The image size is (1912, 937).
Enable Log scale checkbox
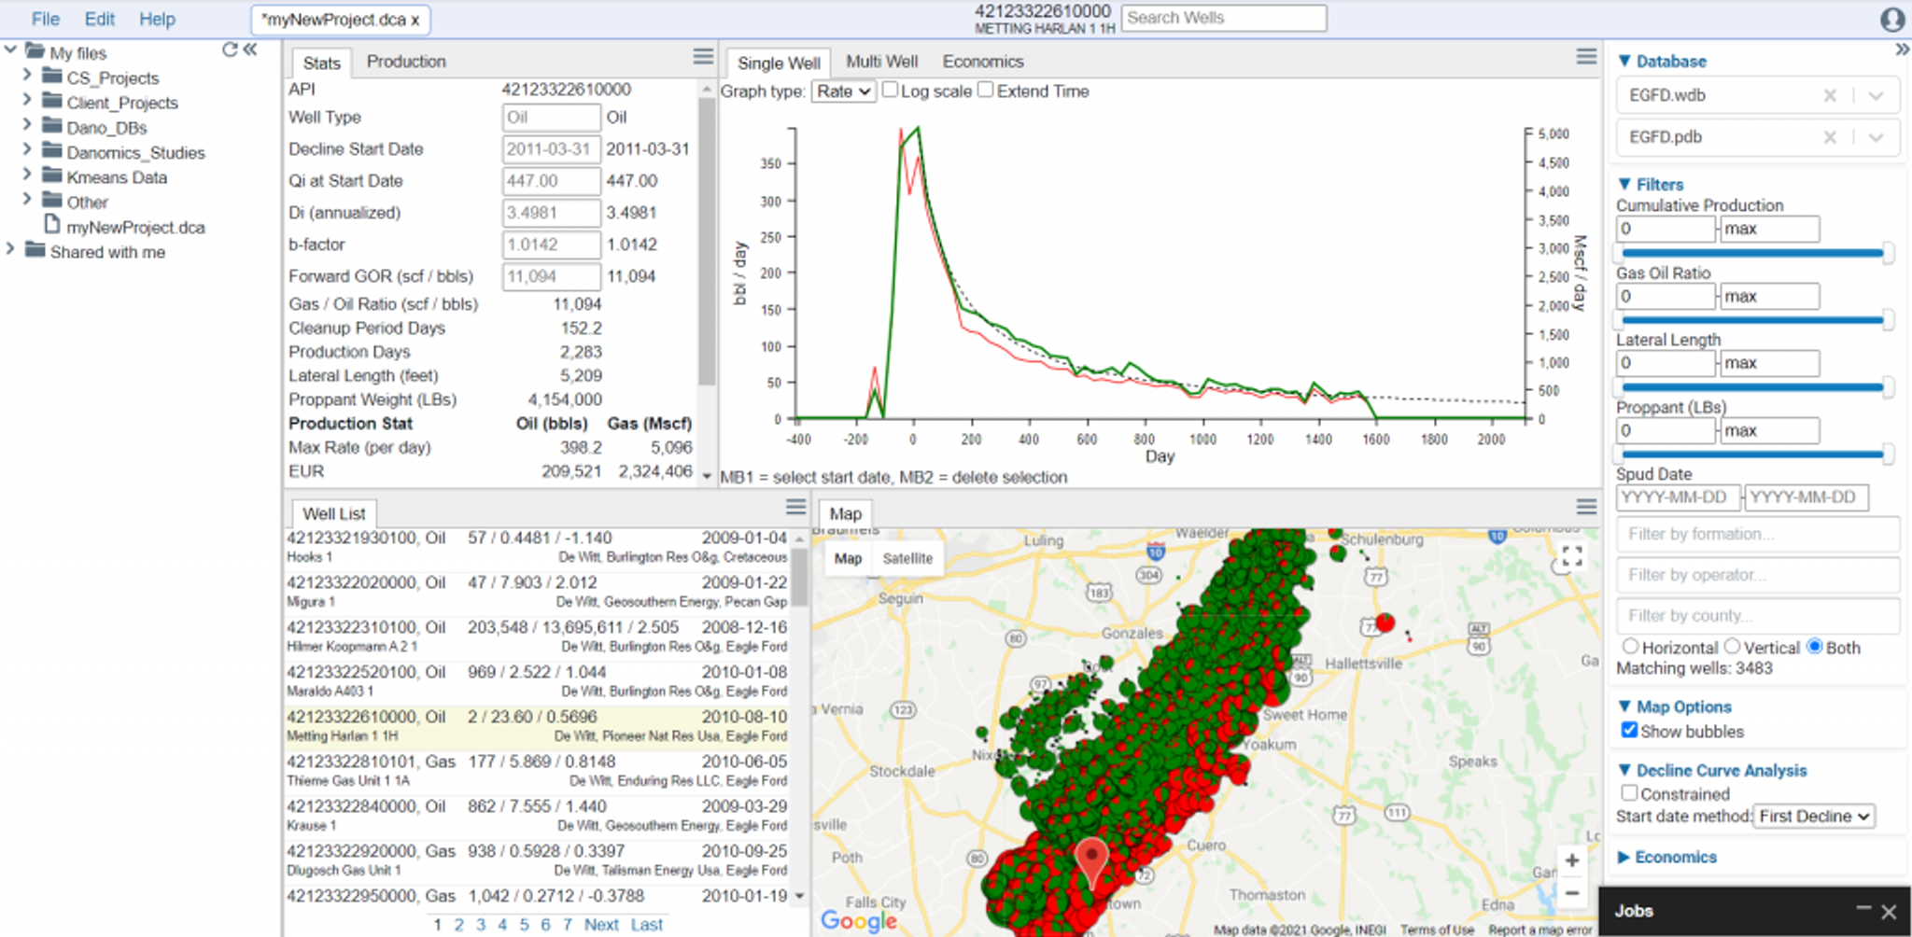891,90
